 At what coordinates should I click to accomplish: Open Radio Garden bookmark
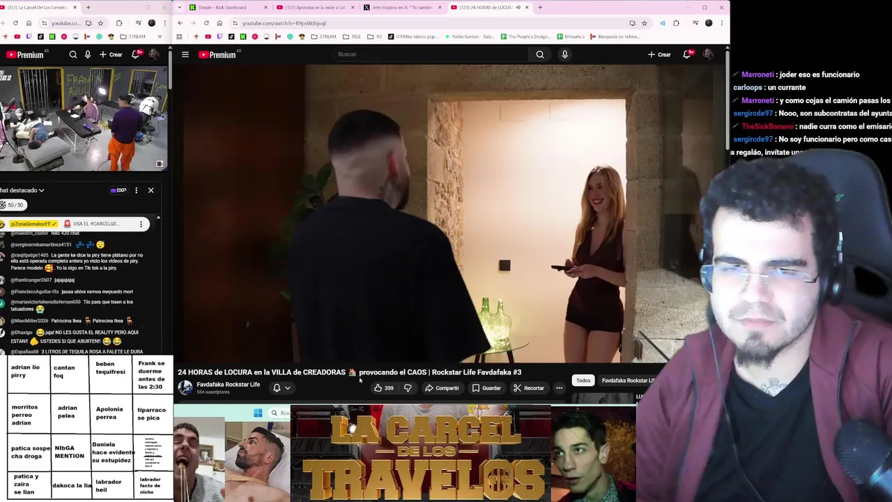pyautogui.click(x=470, y=36)
